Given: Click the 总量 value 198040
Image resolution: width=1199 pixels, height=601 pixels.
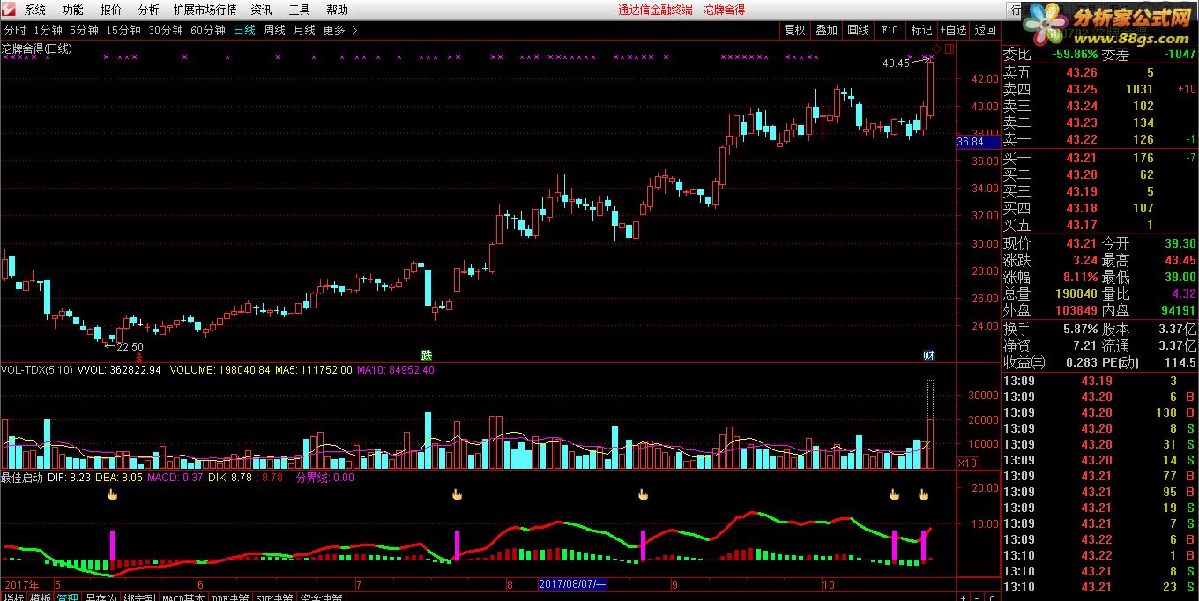Looking at the screenshot, I should [1076, 293].
